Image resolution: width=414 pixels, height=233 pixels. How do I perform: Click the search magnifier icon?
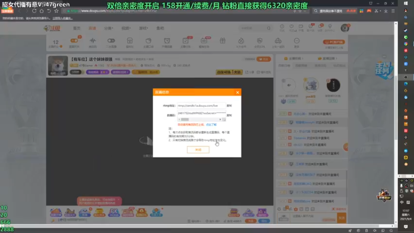click(269, 28)
